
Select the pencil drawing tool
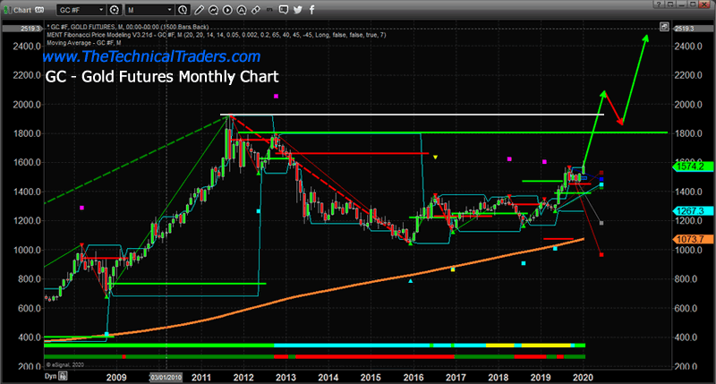(x=200, y=10)
